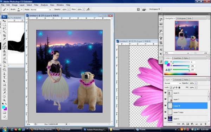Select the Brush tool in toolbox
Screen dimensions: 211x132
coord(4,48)
